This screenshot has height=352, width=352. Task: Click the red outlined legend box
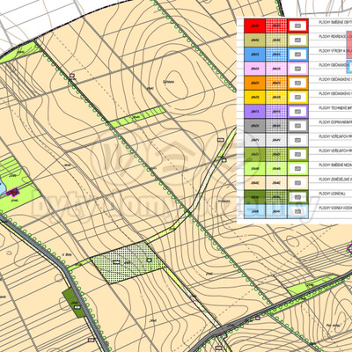(297, 26)
